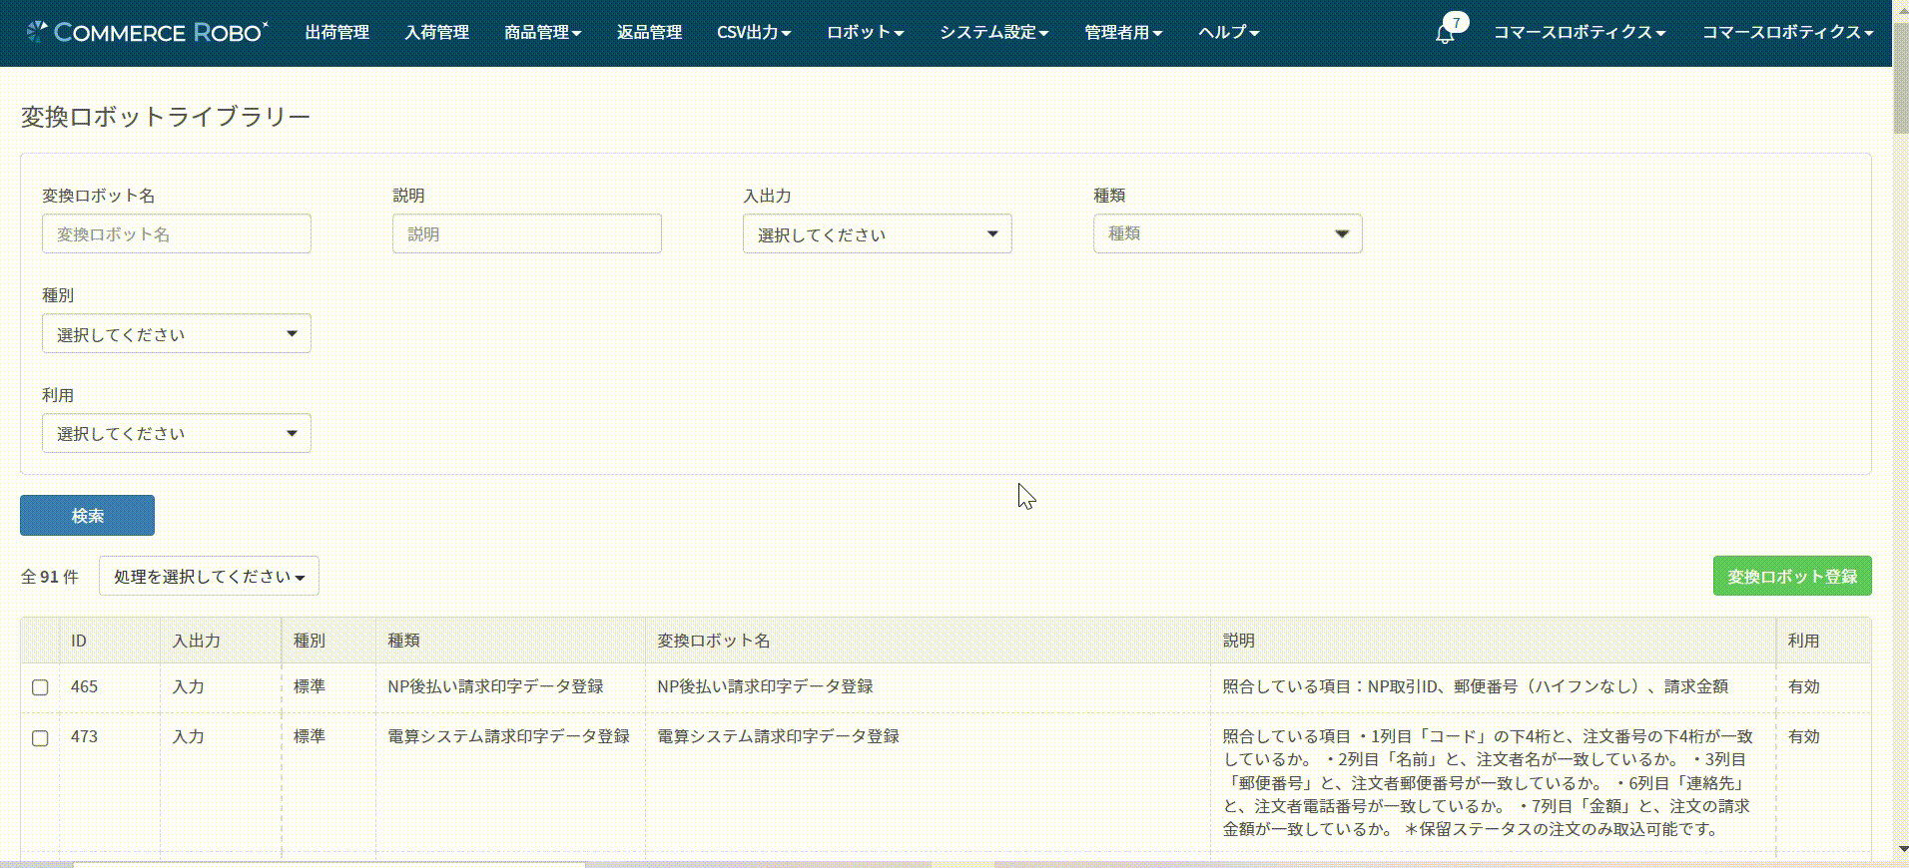Open the 入出力 dropdown filter

pos(877,234)
